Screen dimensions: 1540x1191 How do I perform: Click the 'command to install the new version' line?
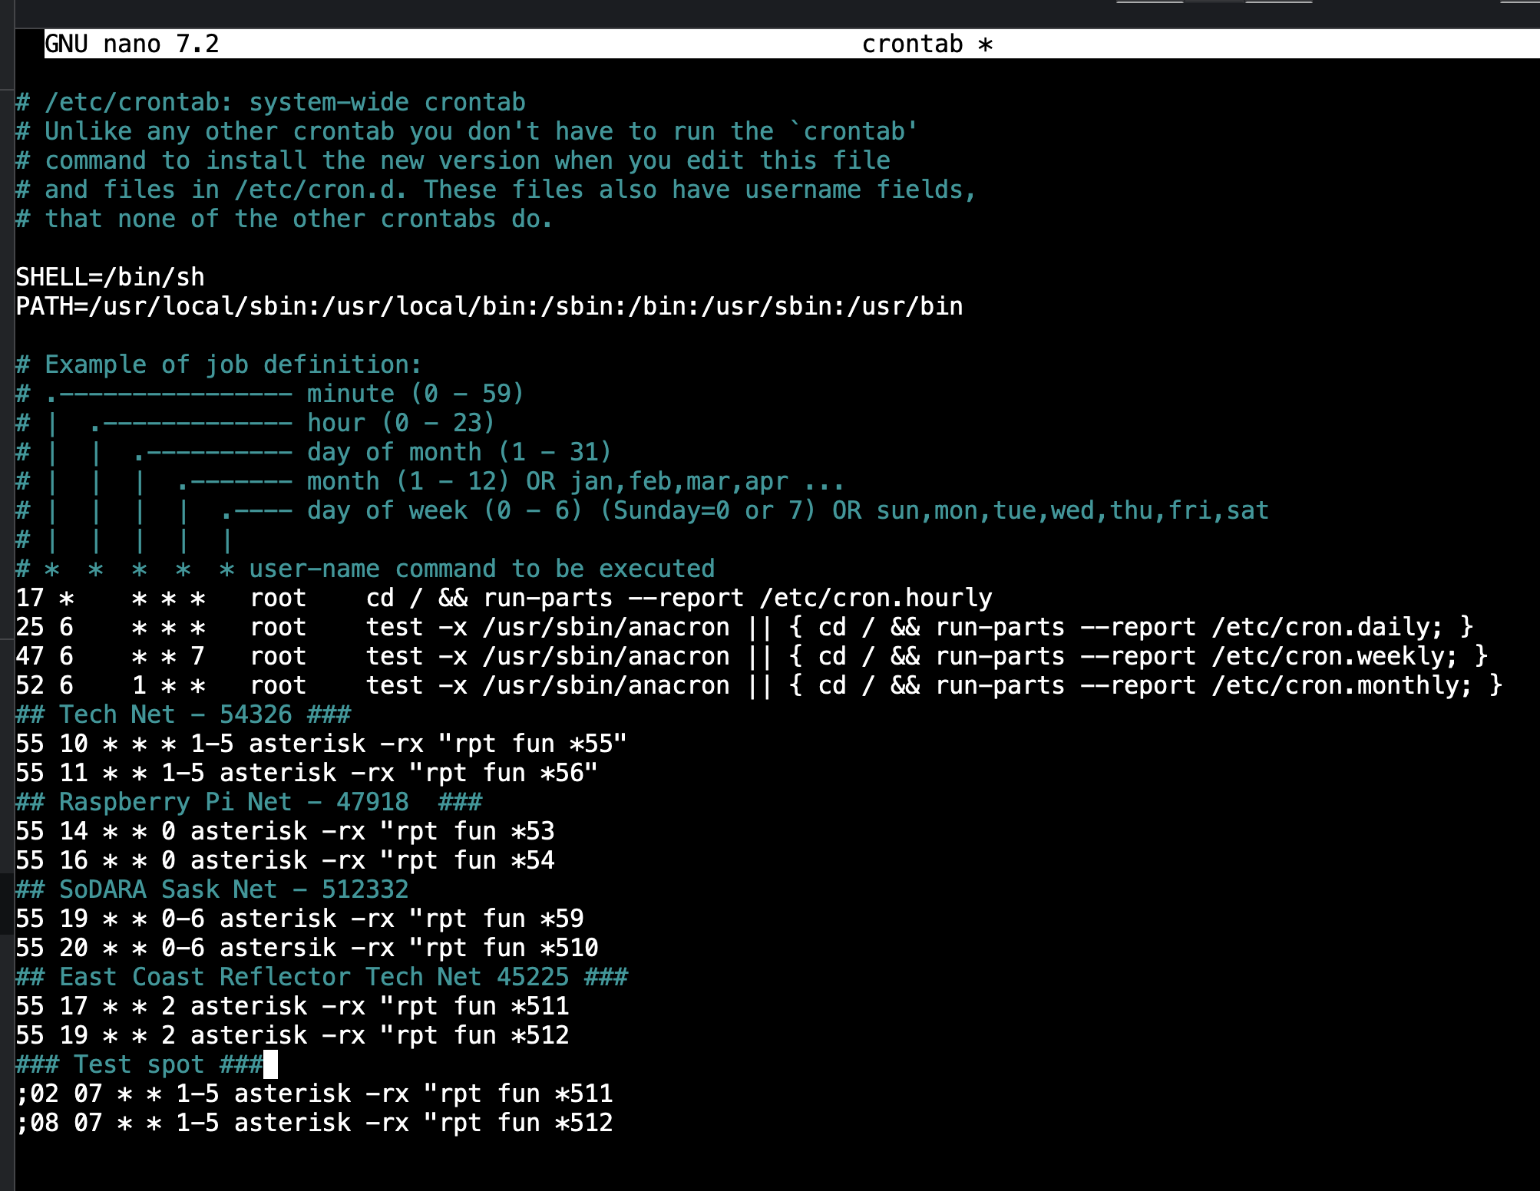coord(453,160)
